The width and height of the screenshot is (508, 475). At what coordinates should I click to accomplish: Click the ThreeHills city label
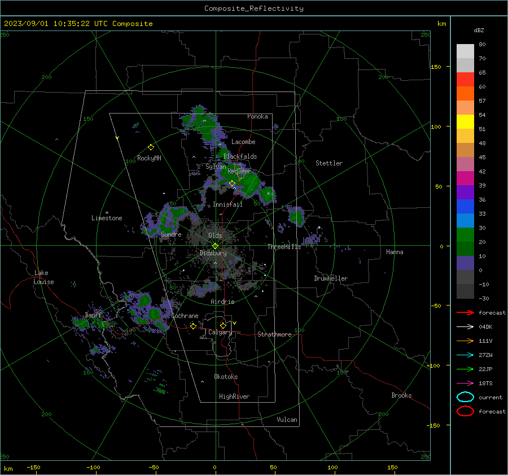(x=284, y=247)
